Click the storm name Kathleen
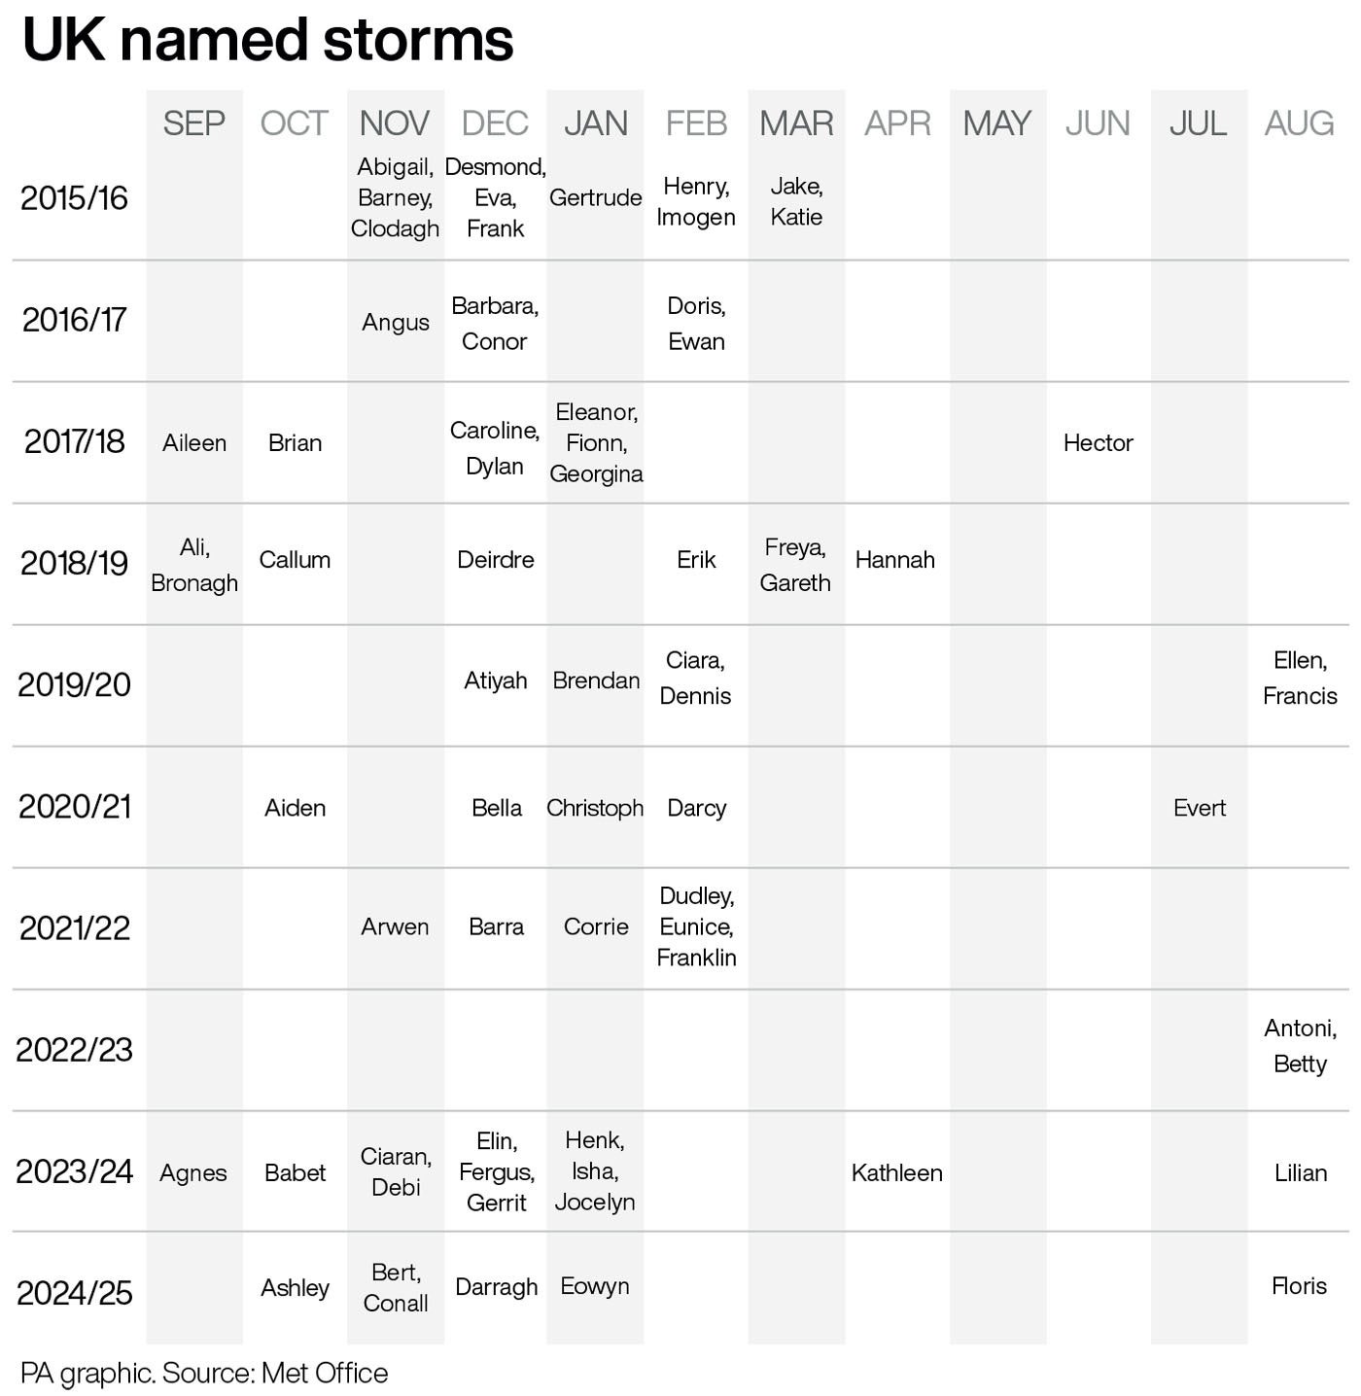This screenshot has height=1396, width=1361. pyautogui.click(x=896, y=1173)
